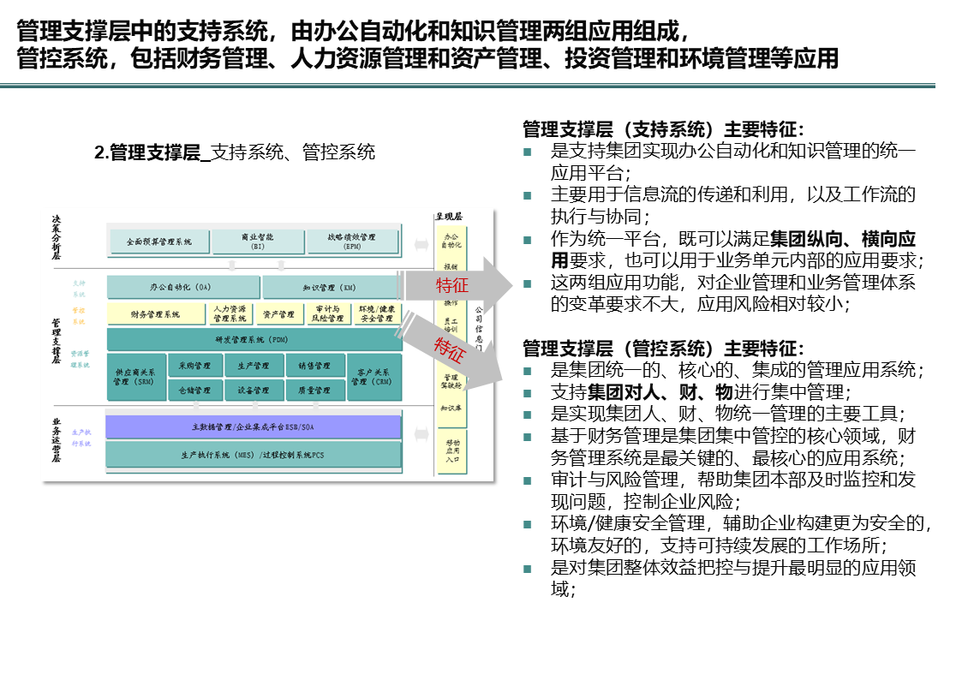Select the 主数据管理/企业集成平台ESB/SOA bar
The width and height of the screenshot is (962, 680).
click(254, 426)
